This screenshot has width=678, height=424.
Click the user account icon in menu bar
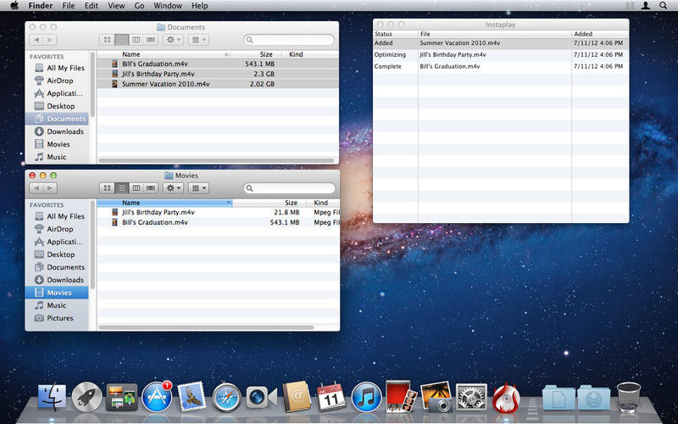point(646,6)
